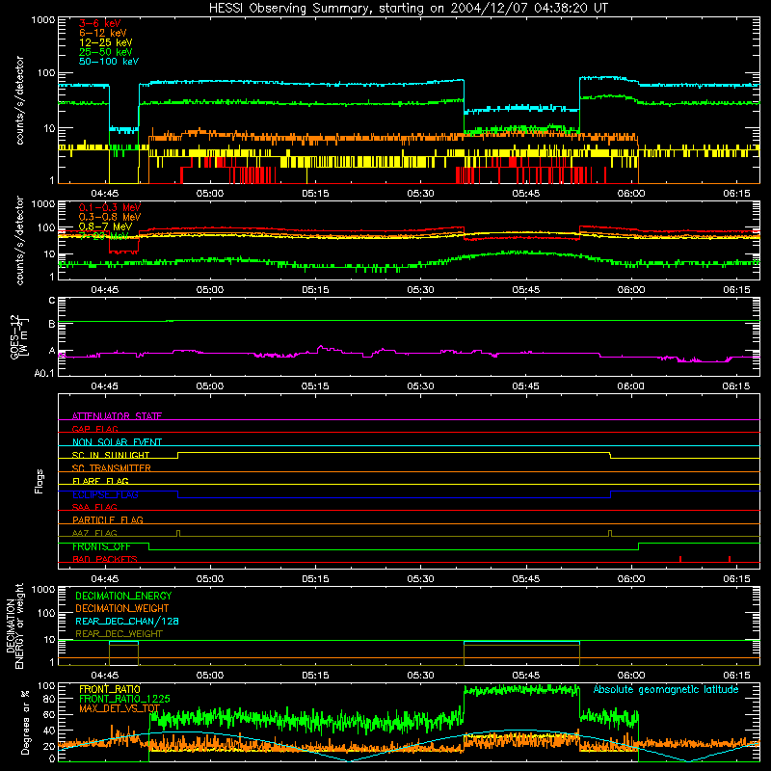Click the 06:15 tick under Flags panel
This screenshot has height=771, width=771.
point(736,579)
